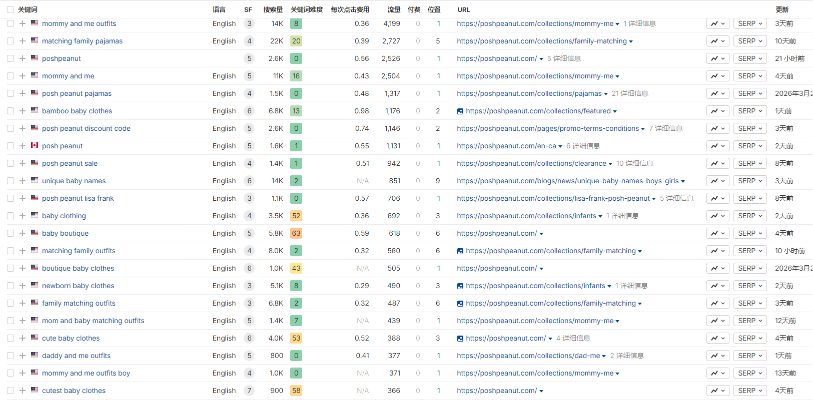
Task: Click the difficulty badge 52 for 'baby clothing'
Action: pyautogui.click(x=296, y=216)
